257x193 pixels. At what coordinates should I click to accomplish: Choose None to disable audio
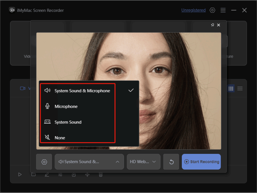coord(89,138)
